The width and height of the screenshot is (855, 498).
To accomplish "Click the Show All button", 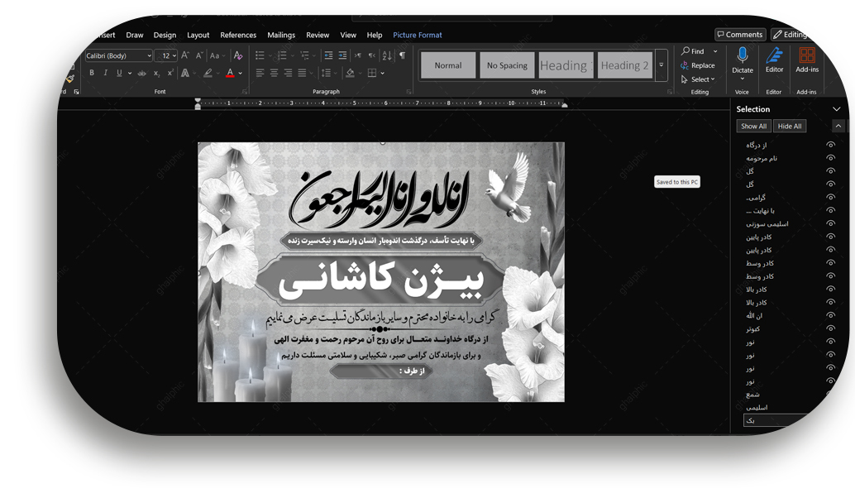I will 753,126.
